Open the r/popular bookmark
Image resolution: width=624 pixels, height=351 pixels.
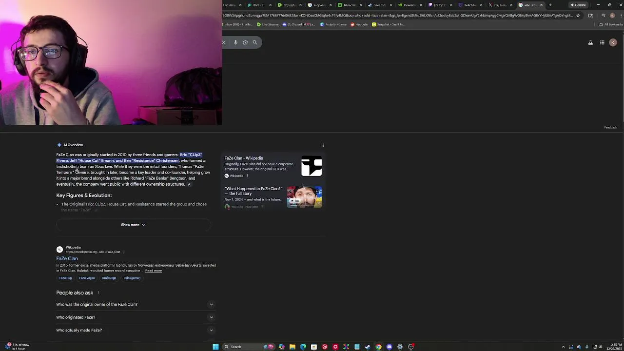(359, 24)
